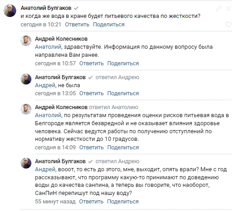Viewport: 237px width, 211px height.
Task: Click the 'Анатолий' mention in 14:09 reply
Action: click(48, 115)
